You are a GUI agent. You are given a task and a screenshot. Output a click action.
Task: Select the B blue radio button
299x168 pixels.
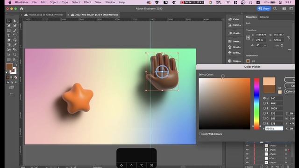coord(264,123)
